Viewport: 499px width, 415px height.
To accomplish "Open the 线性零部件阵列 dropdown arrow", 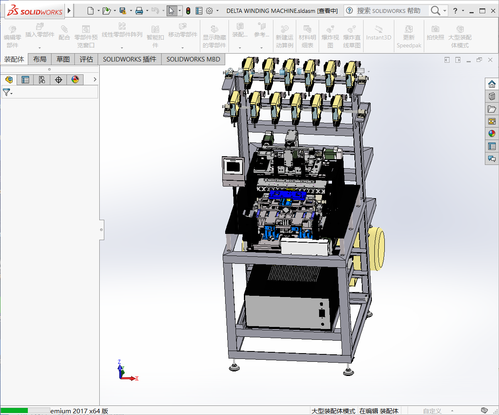I will (122, 48).
